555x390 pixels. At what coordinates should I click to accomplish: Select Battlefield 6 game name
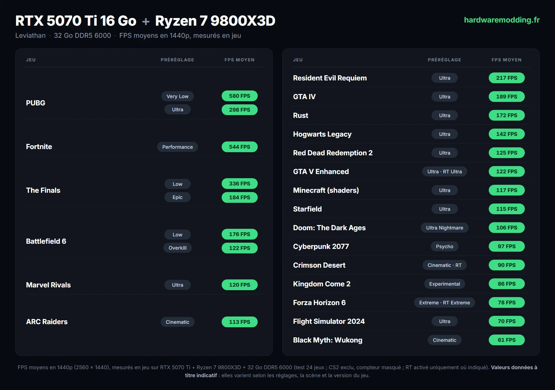[x=46, y=241]
